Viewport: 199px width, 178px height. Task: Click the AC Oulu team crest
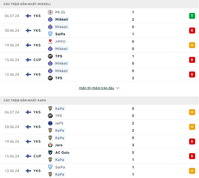click(50, 153)
